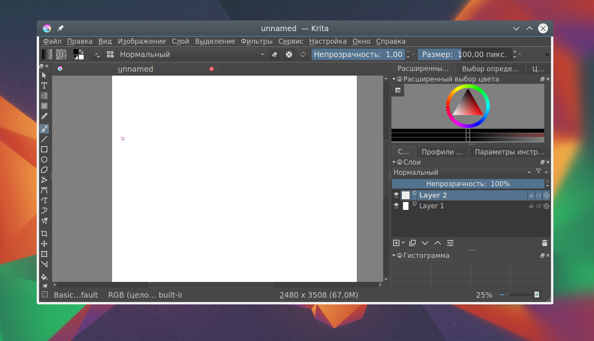Select the Calligraphy tool
594x341 pixels.
[44, 116]
